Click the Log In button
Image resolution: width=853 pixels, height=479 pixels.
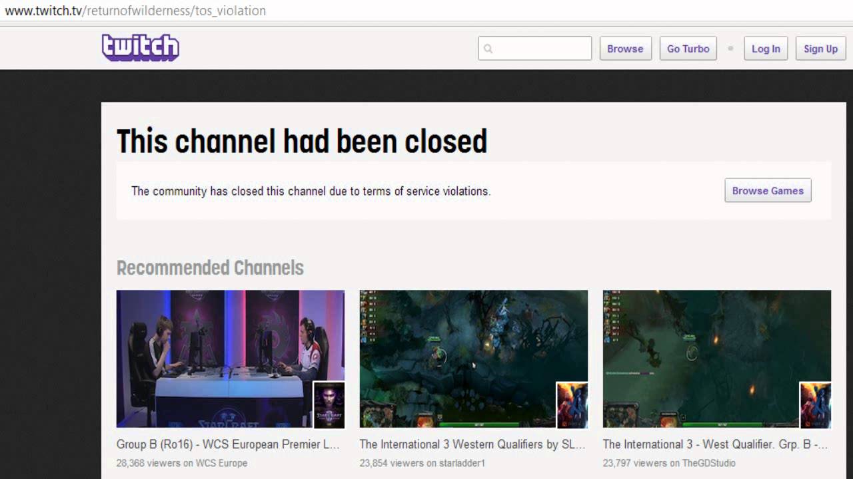pyautogui.click(x=766, y=49)
